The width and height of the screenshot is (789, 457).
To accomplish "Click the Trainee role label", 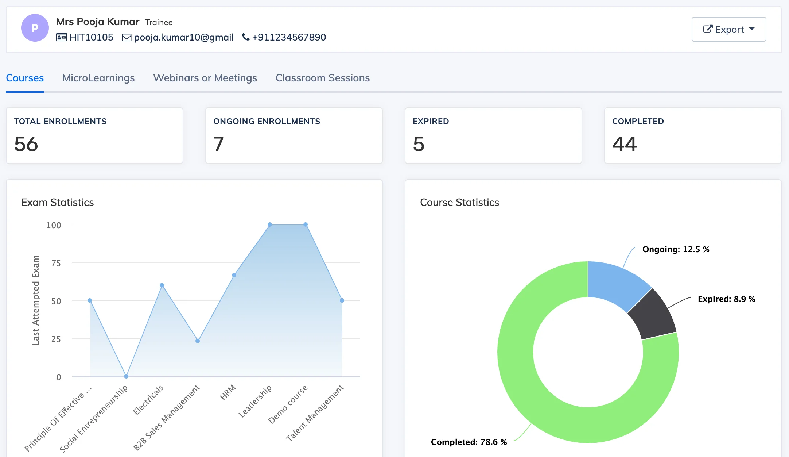I will click(159, 22).
